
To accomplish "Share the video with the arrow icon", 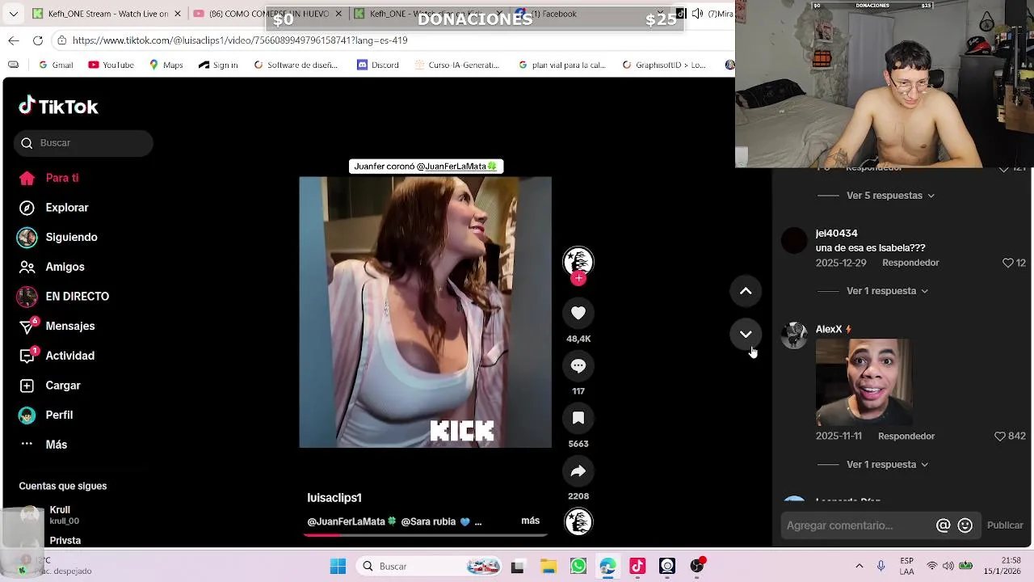I will tap(578, 471).
